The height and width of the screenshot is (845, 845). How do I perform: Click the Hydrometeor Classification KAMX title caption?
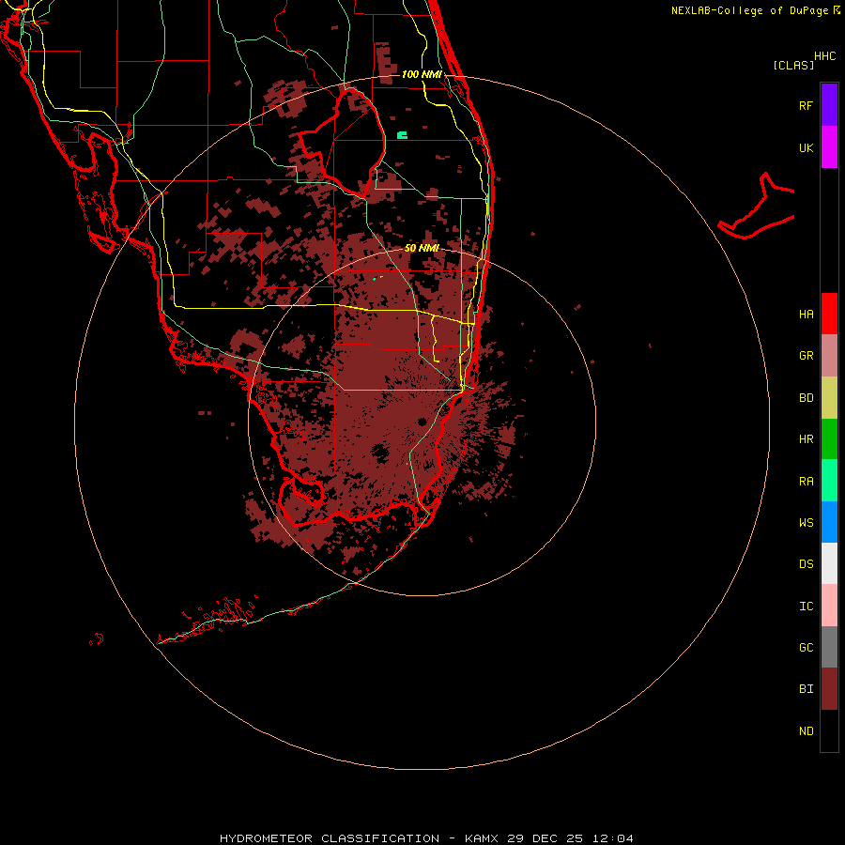[x=426, y=838]
